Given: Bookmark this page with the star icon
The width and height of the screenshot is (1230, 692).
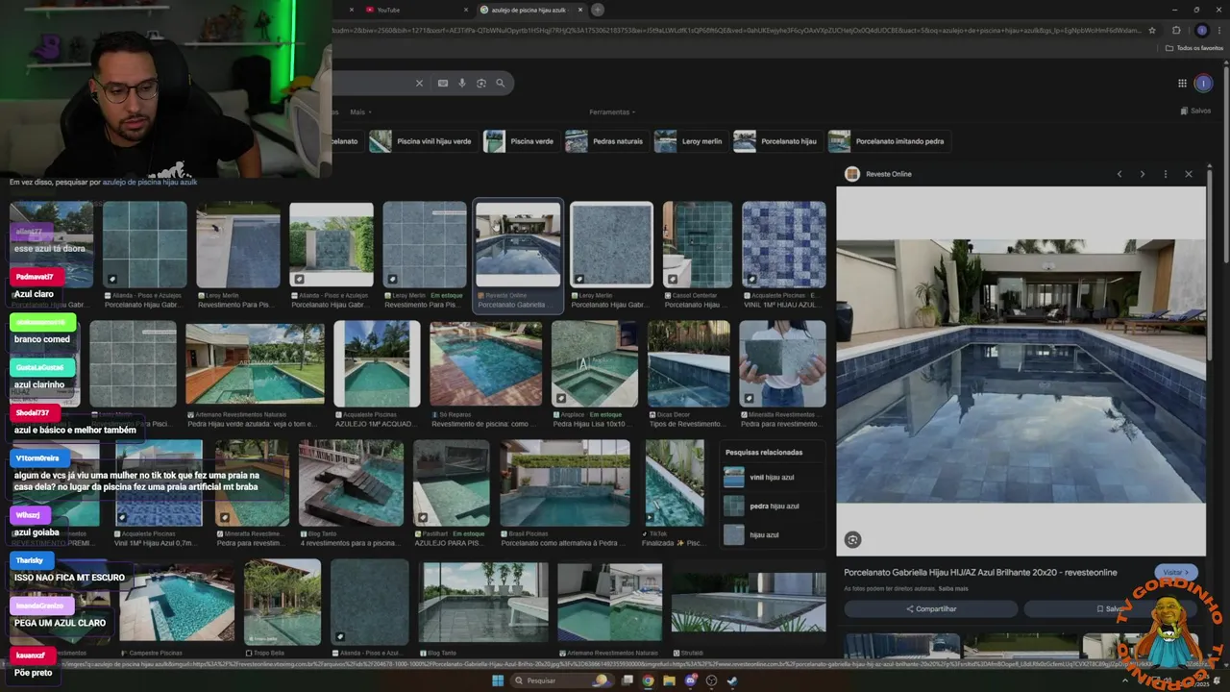Looking at the screenshot, I should pyautogui.click(x=1152, y=30).
